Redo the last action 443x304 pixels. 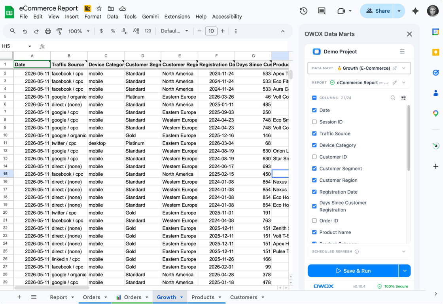pyautogui.click(x=36, y=31)
